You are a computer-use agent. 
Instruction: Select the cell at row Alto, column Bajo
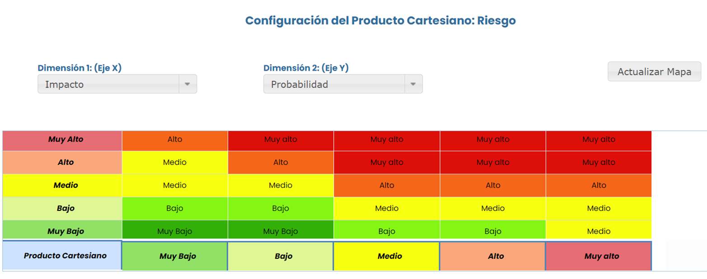coord(281,162)
